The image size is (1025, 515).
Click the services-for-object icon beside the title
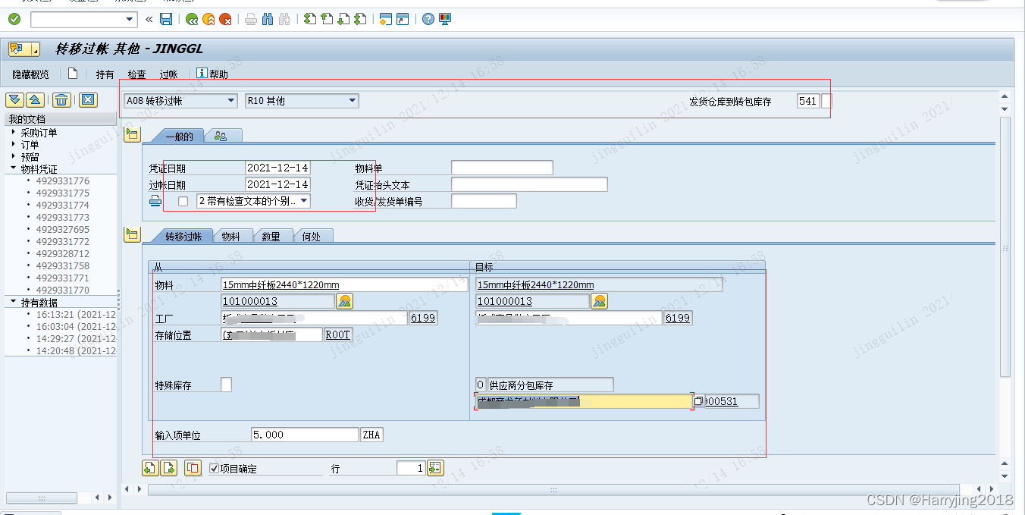24,49
